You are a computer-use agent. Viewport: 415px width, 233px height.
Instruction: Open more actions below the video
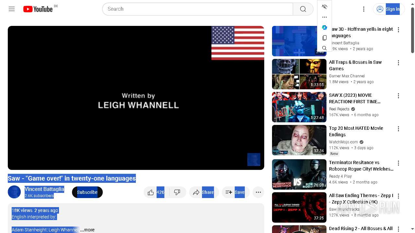258,192
